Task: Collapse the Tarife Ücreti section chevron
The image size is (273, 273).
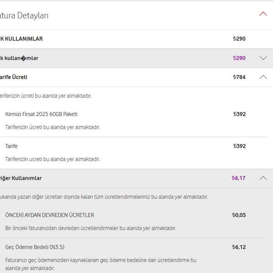Action: 263,77
